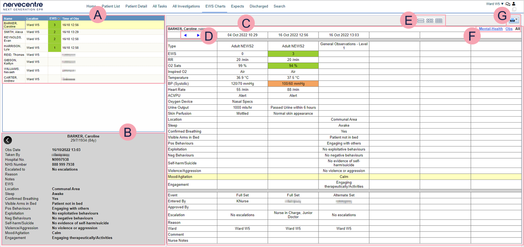
Task: Click the green EWS 3 score cell
Action: click(293, 54)
